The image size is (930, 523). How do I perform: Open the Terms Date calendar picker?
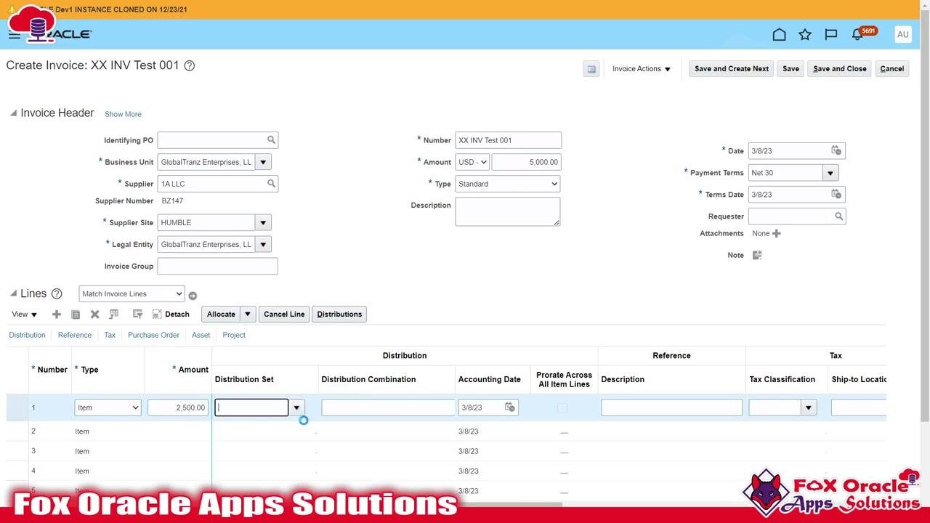(x=836, y=194)
